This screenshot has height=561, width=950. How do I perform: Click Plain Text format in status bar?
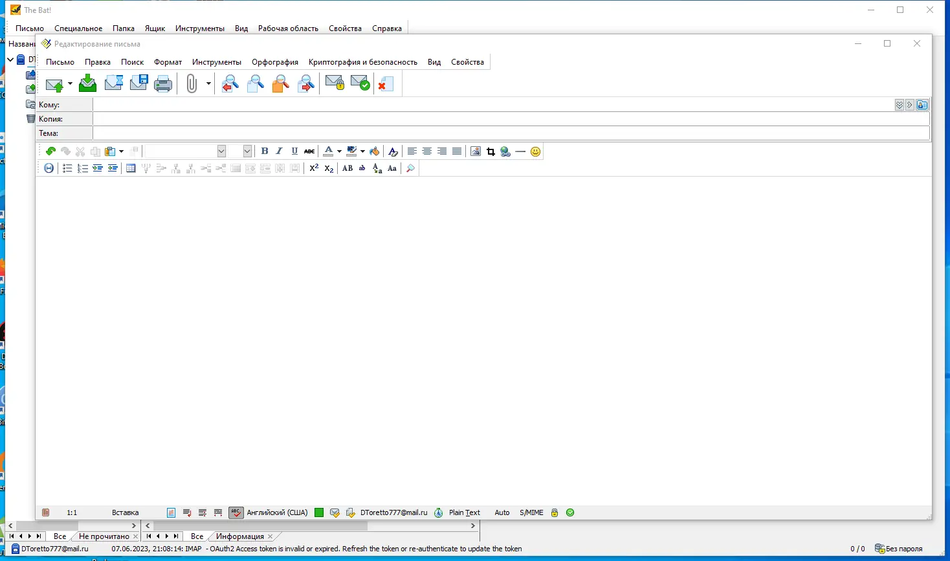[465, 512]
